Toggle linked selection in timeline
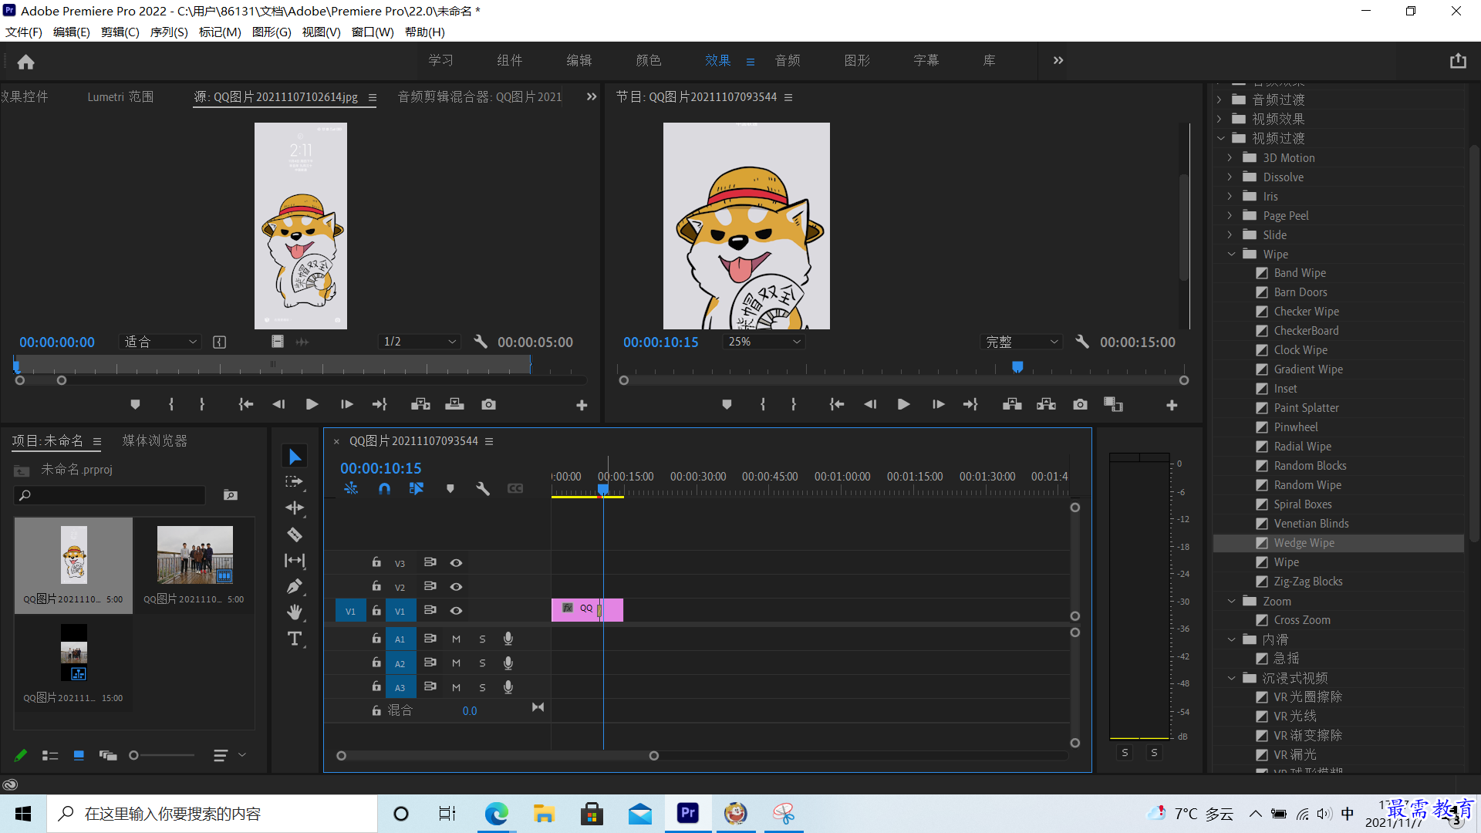 pyautogui.click(x=417, y=488)
